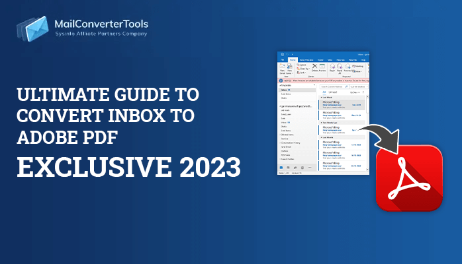Open Tasks from the navigation bar
Screen dimensions: 462x264
302,168
